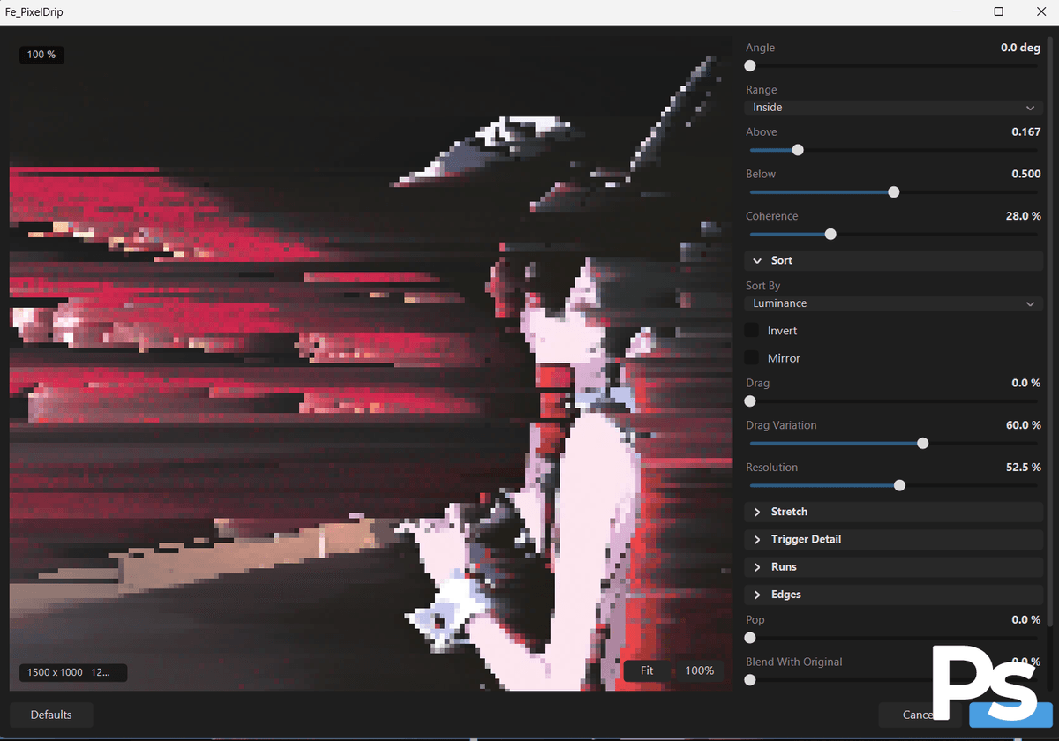Viewport: 1059px width, 741px height.
Task: Adjust the Pop slider handle
Action: (x=750, y=638)
